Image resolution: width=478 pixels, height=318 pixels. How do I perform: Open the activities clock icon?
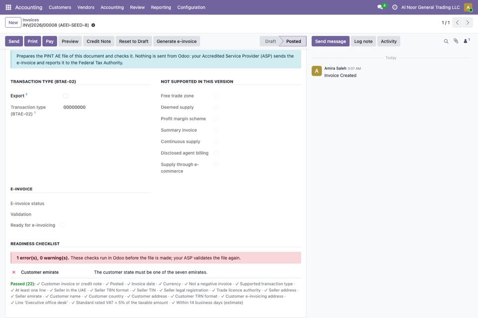pyautogui.click(x=394, y=7)
